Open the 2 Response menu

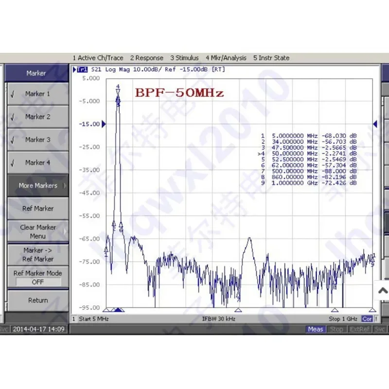click(x=147, y=58)
